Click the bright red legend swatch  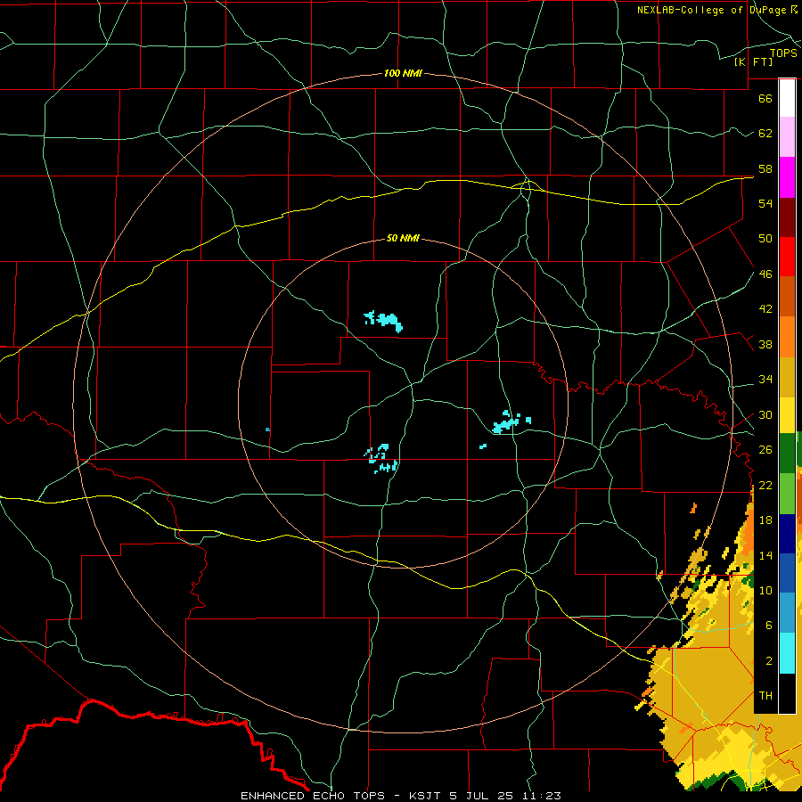(x=787, y=257)
